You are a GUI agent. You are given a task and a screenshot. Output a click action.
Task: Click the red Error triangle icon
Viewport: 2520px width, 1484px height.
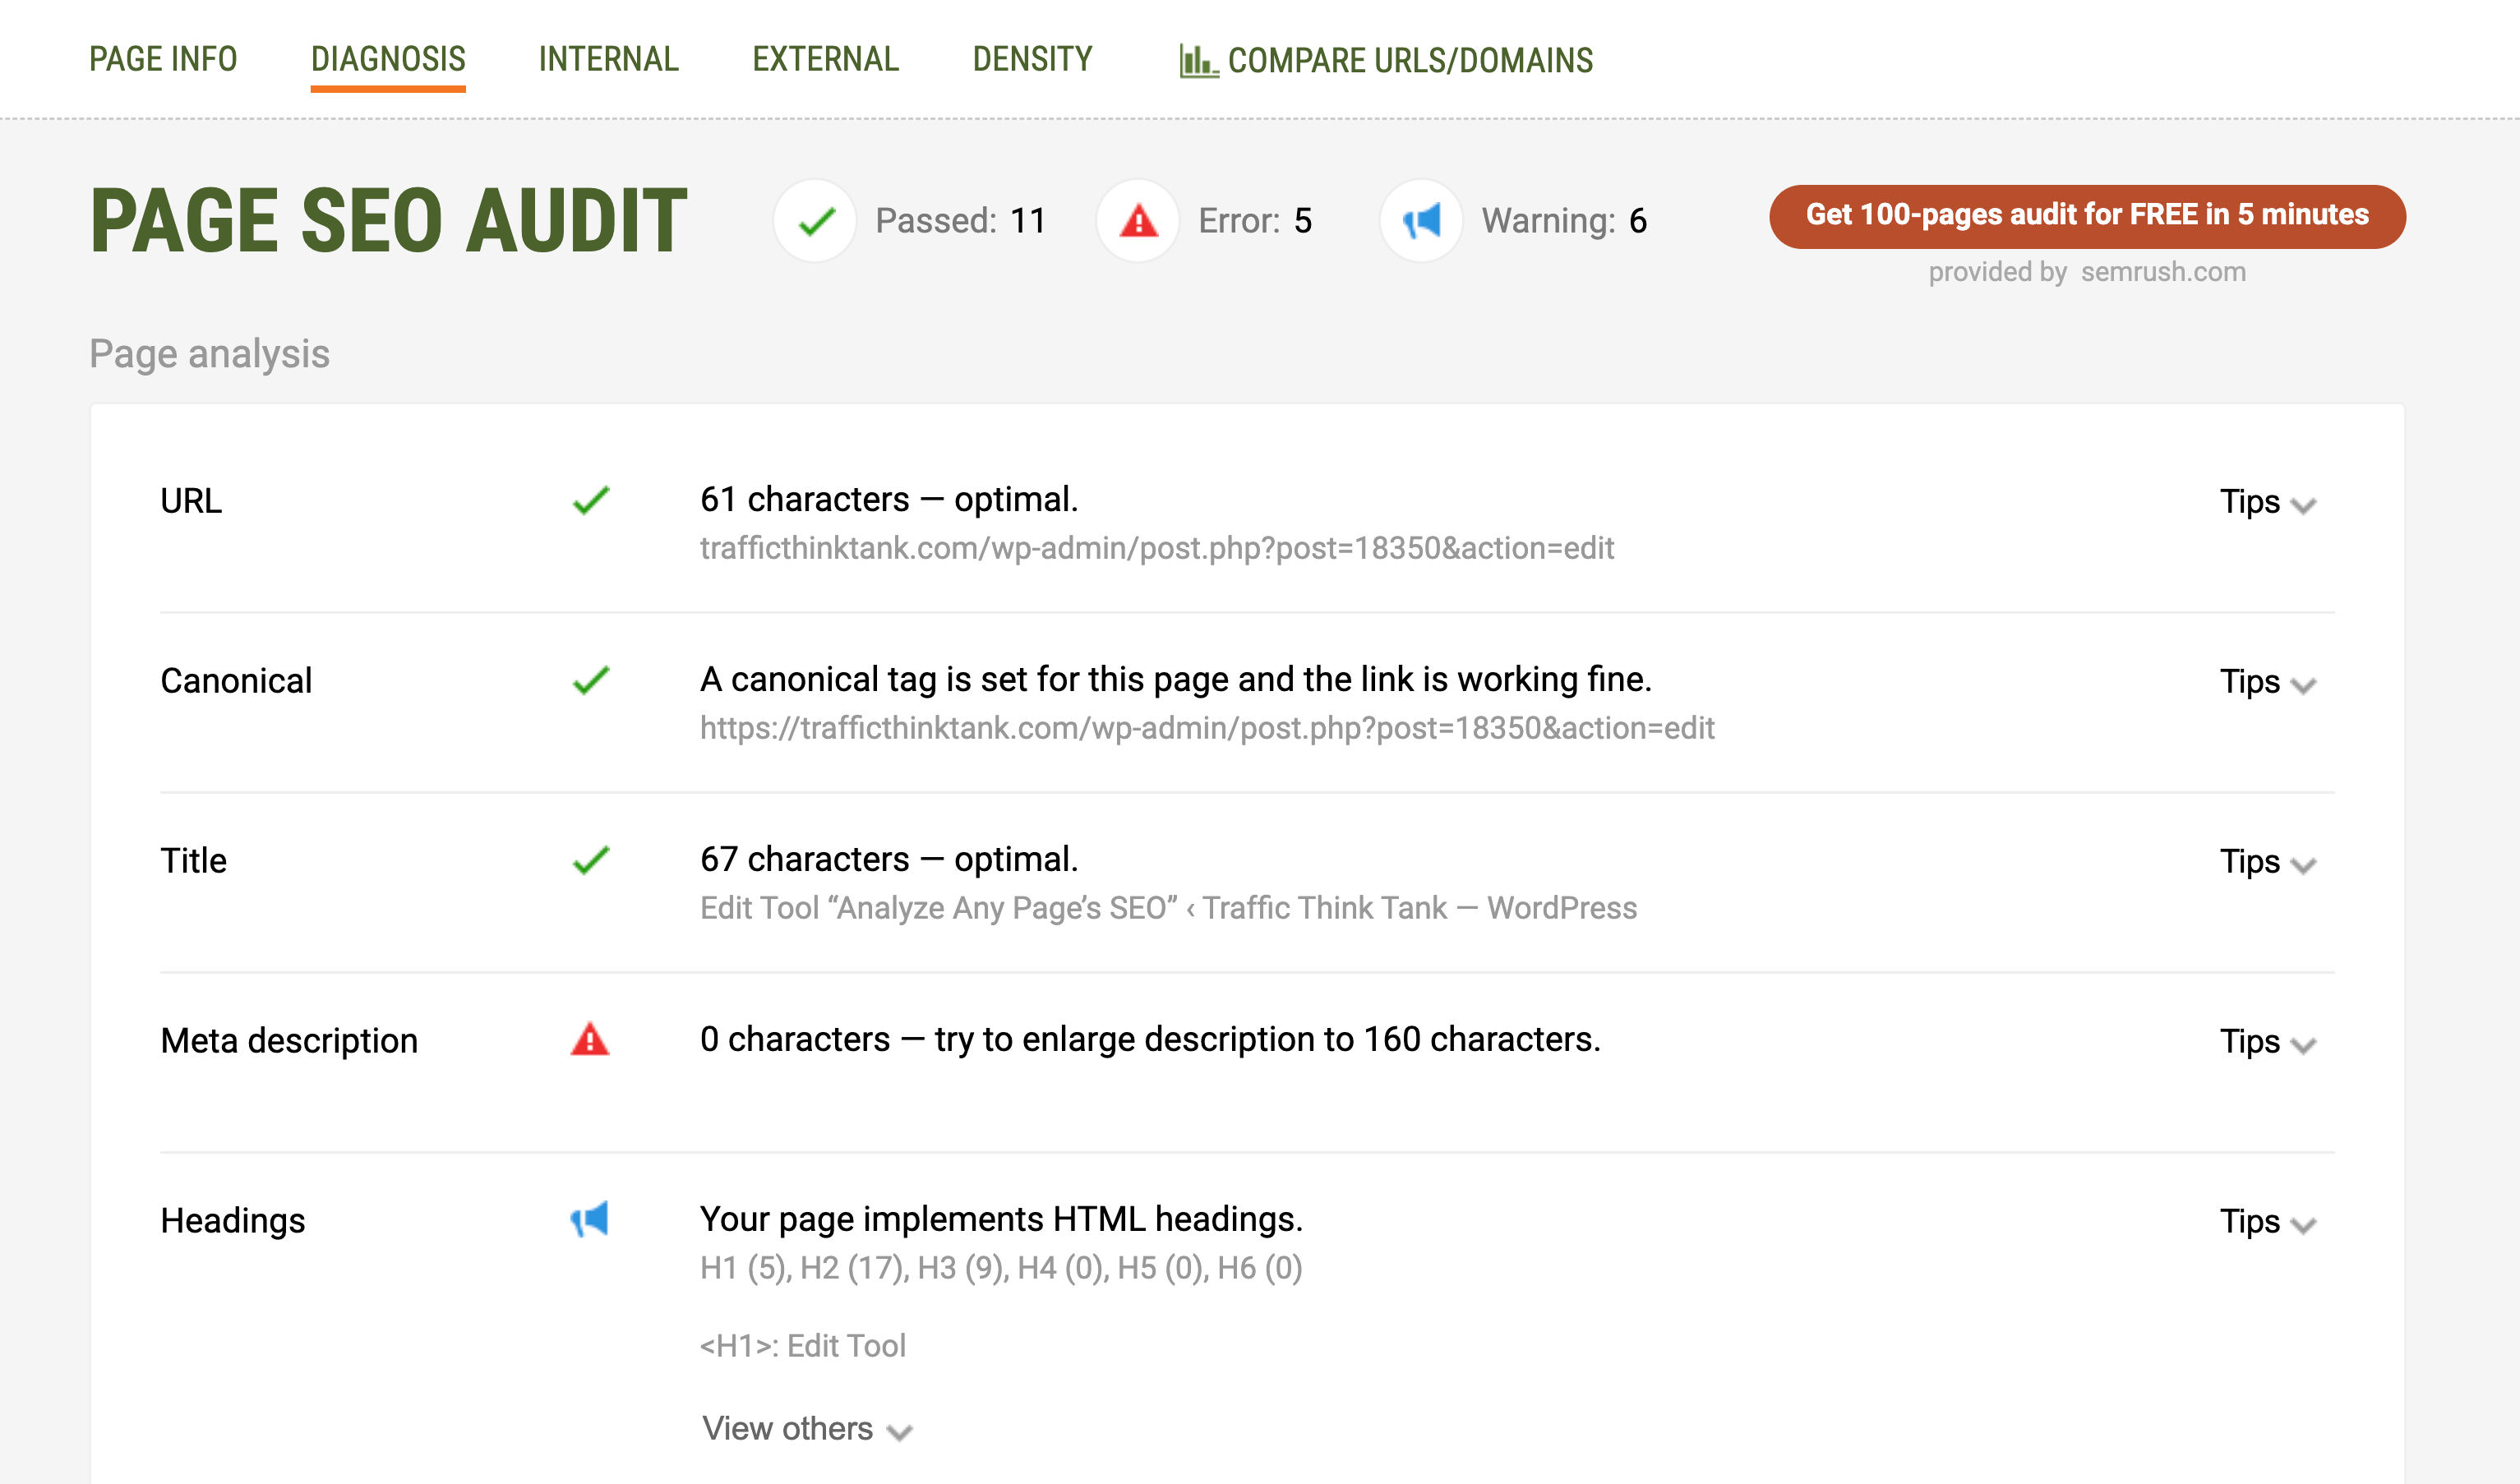click(x=1138, y=220)
